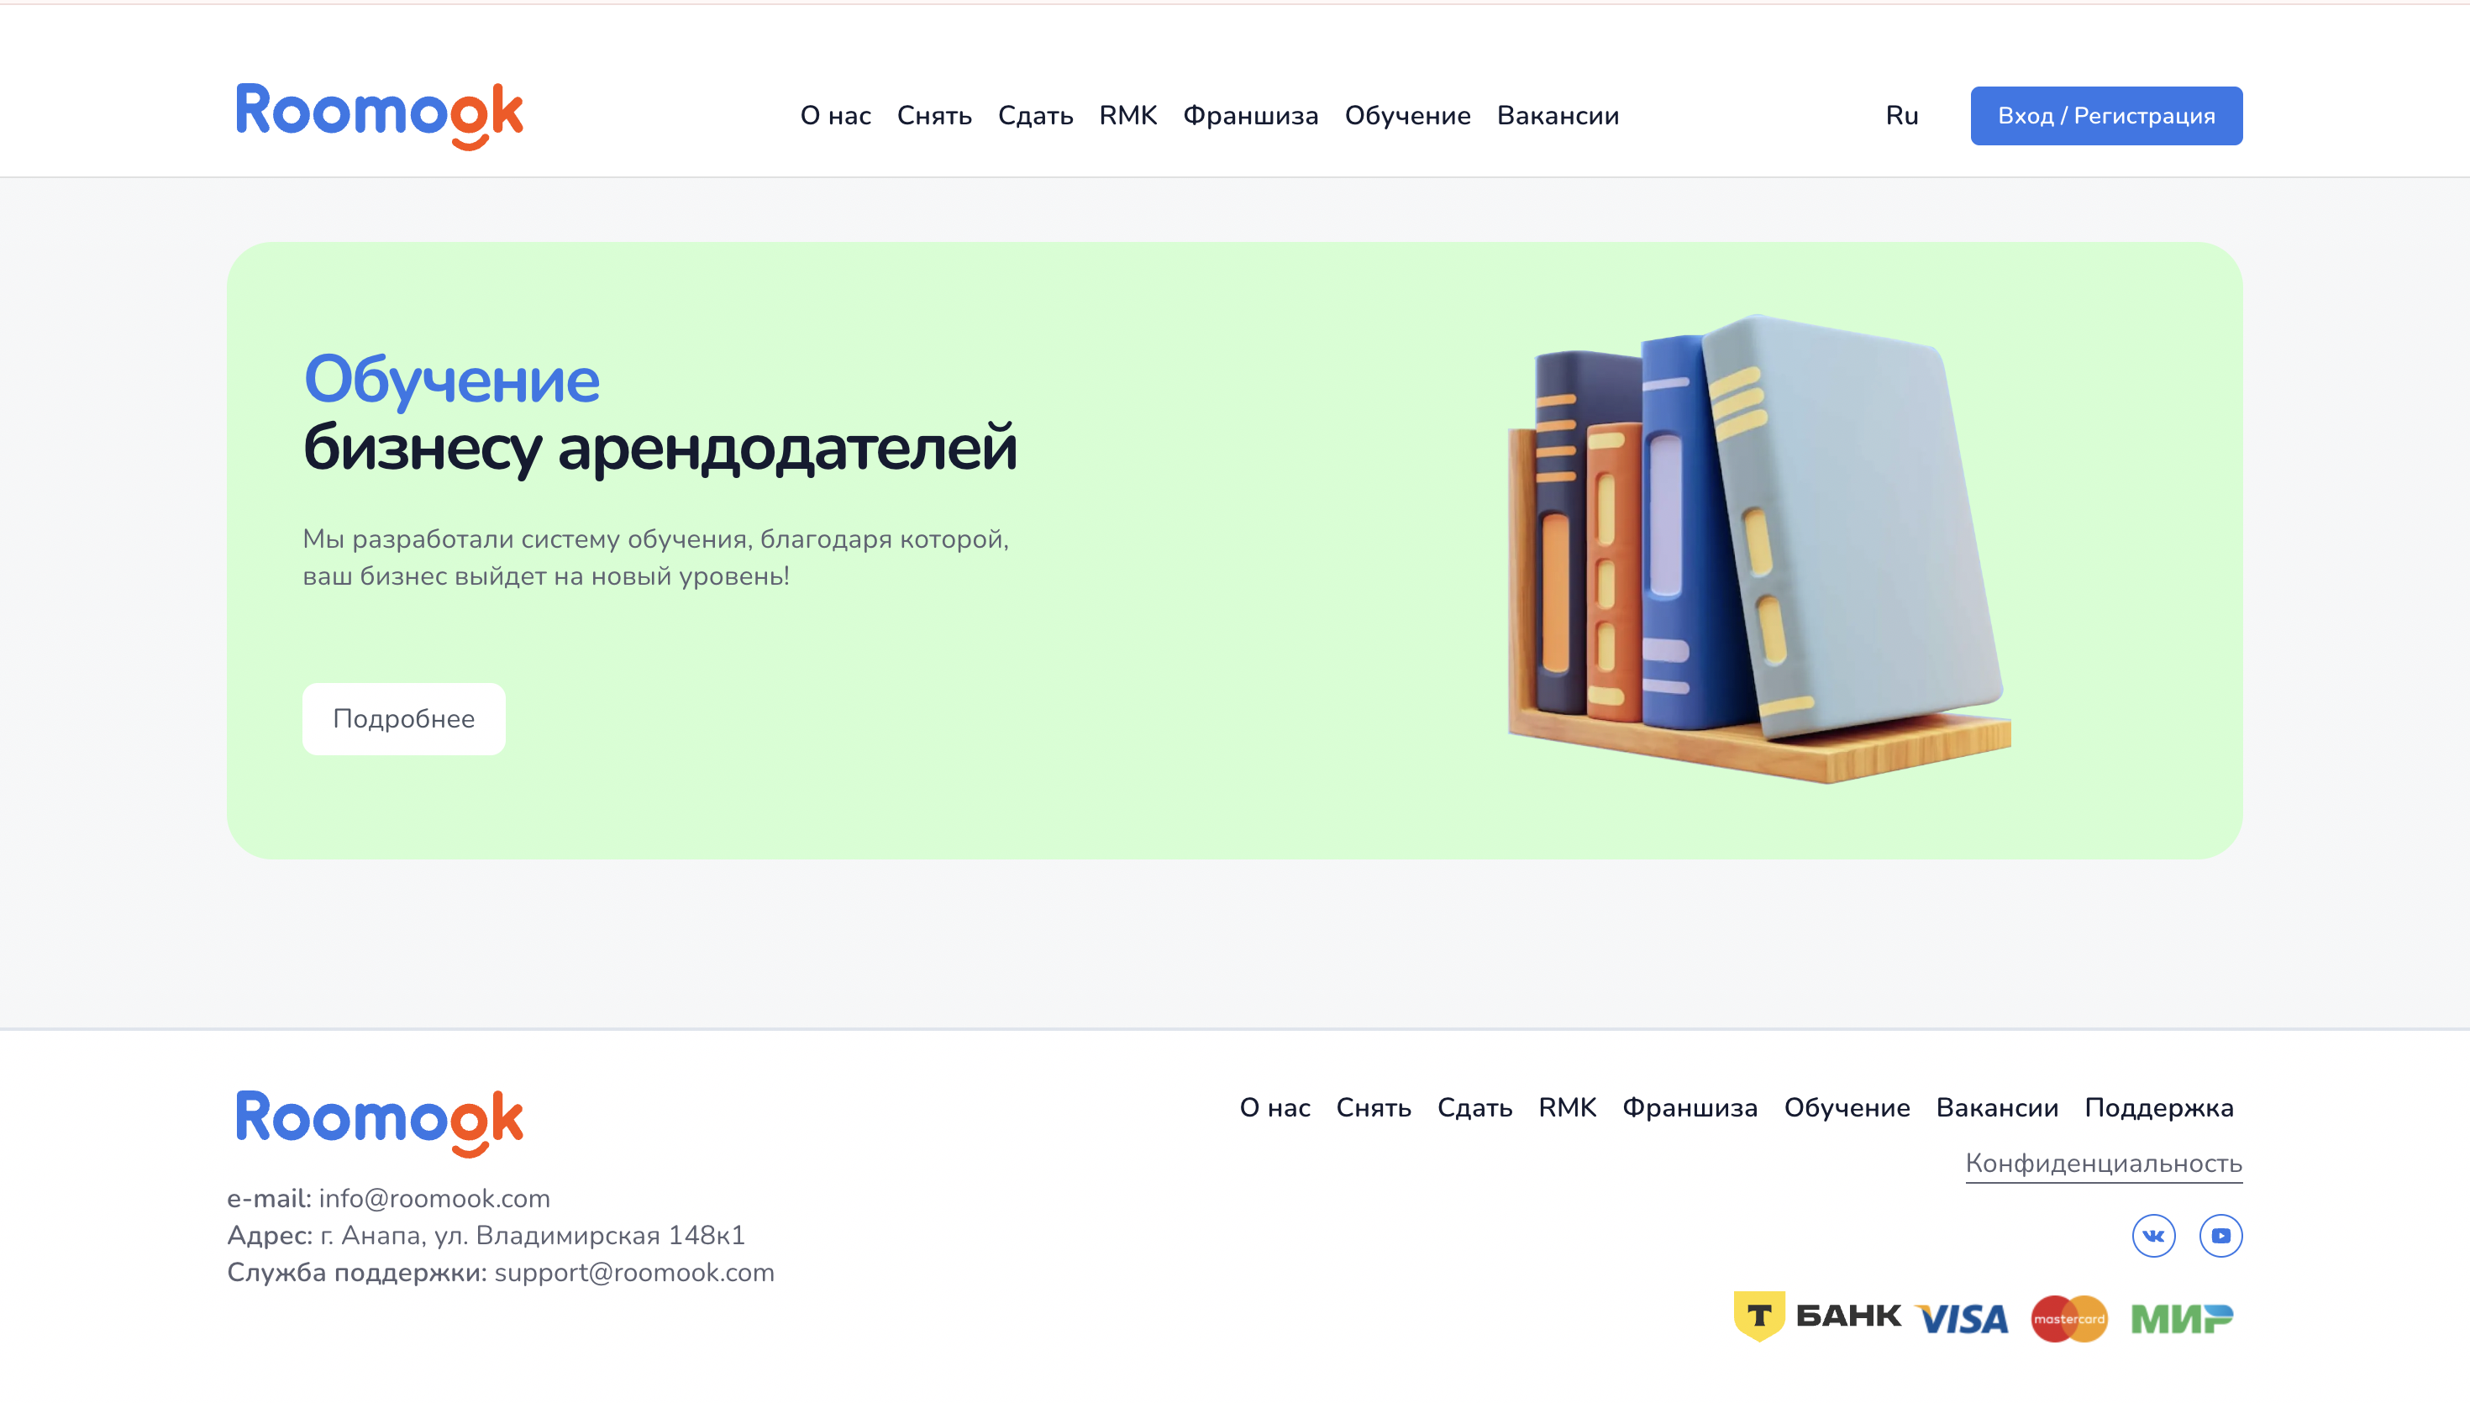Click the Mastercard payment logo
Image resolution: width=2470 pixels, height=1403 pixels.
2068,1318
